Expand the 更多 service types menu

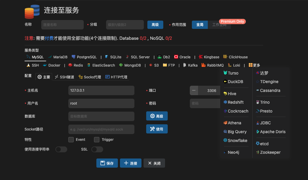(254, 65)
